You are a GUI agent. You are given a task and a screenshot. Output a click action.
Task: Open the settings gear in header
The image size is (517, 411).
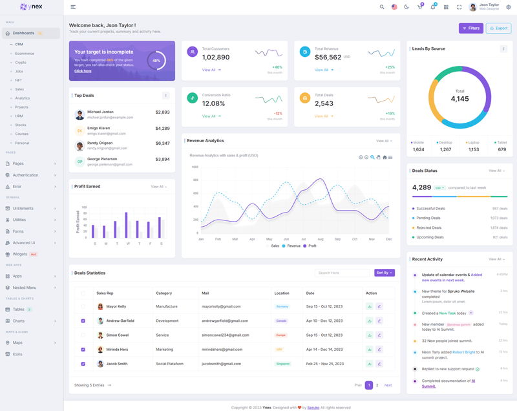[509, 7]
